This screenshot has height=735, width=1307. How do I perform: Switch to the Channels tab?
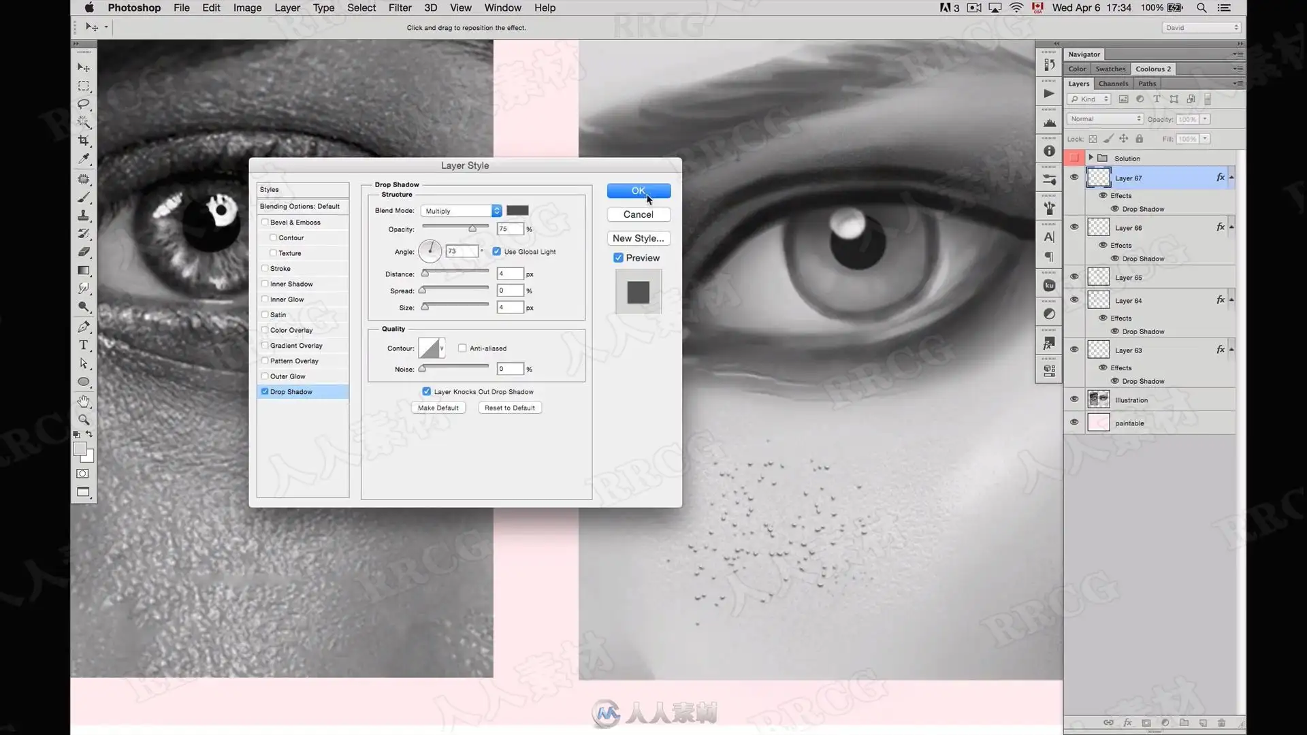1113,84
